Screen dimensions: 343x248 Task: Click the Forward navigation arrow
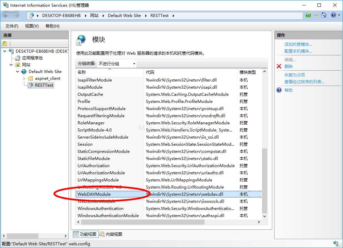(x=16, y=16)
